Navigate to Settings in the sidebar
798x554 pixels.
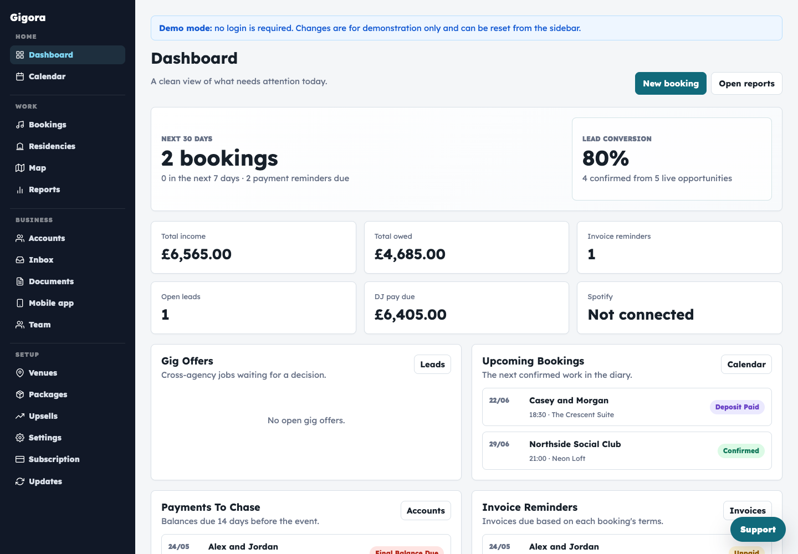pyautogui.click(x=68, y=438)
